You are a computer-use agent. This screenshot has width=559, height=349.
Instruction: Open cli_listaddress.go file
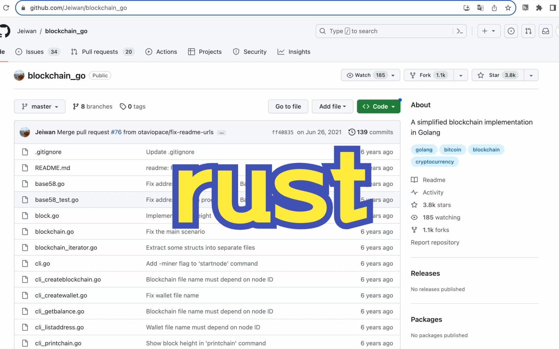[59, 327]
